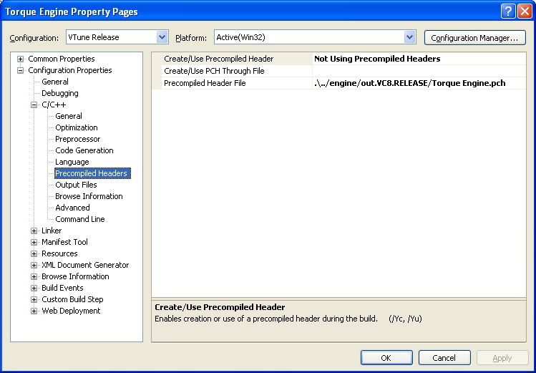This screenshot has height=373, width=536.
Task: Select the Create/Use Precompiled Header value
Action: [419, 59]
